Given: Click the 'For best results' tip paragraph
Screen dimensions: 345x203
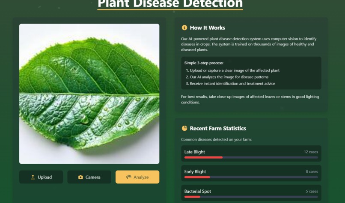Looking at the screenshot, I should 250,99.
